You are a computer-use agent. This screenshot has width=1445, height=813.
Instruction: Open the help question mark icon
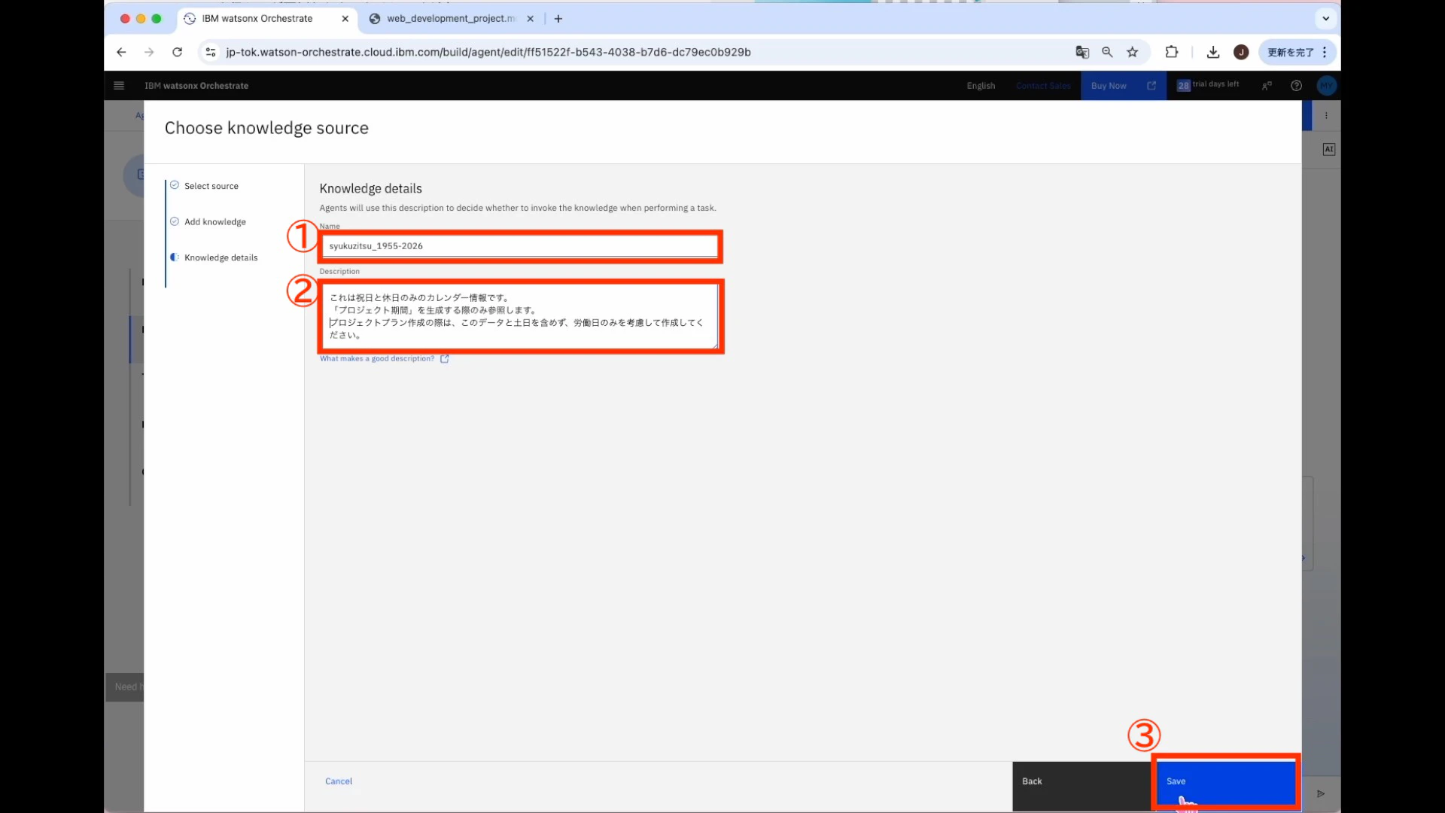pos(1296,86)
